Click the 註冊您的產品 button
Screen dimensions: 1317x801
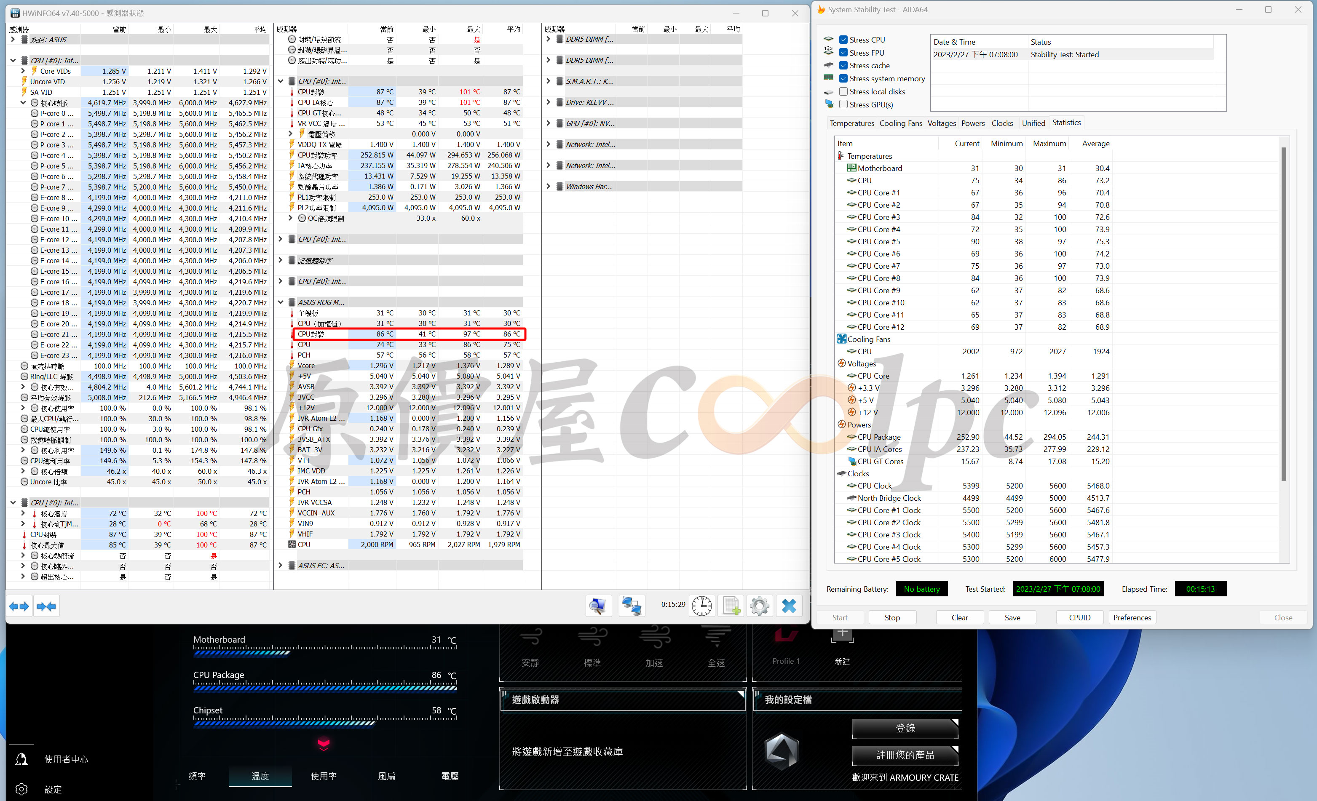point(905,755)
